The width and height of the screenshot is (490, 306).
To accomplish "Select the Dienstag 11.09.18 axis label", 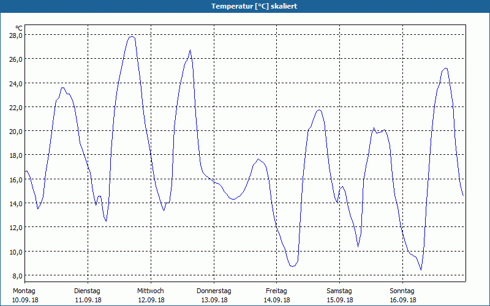I will coord(88,296).
